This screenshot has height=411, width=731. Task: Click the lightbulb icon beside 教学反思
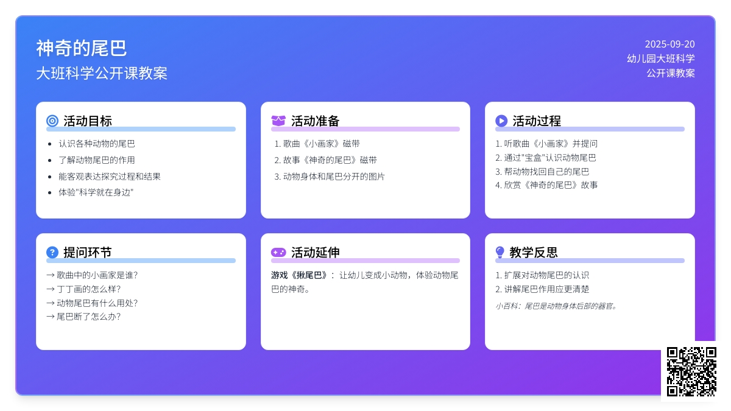coord(500,252)
